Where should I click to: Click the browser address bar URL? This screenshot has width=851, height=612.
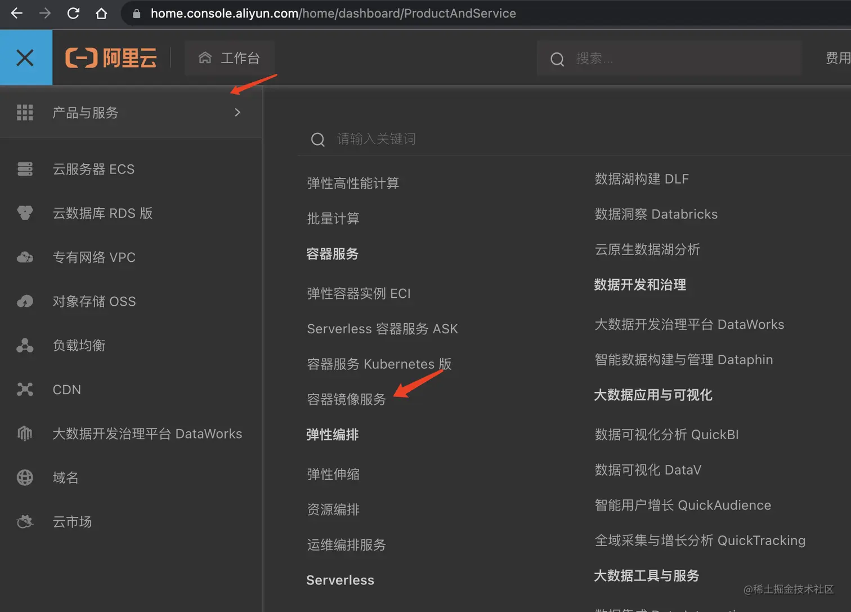coord(333,13)
